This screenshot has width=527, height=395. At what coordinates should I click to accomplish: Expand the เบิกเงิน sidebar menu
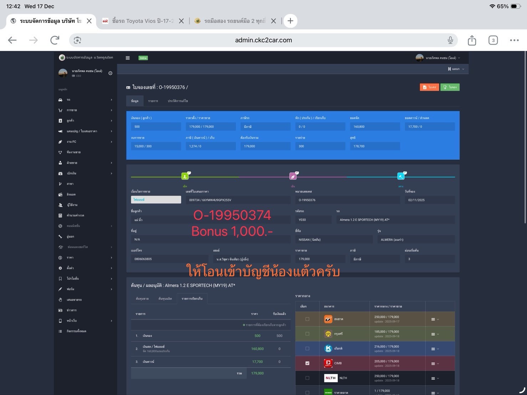[86, 173]
